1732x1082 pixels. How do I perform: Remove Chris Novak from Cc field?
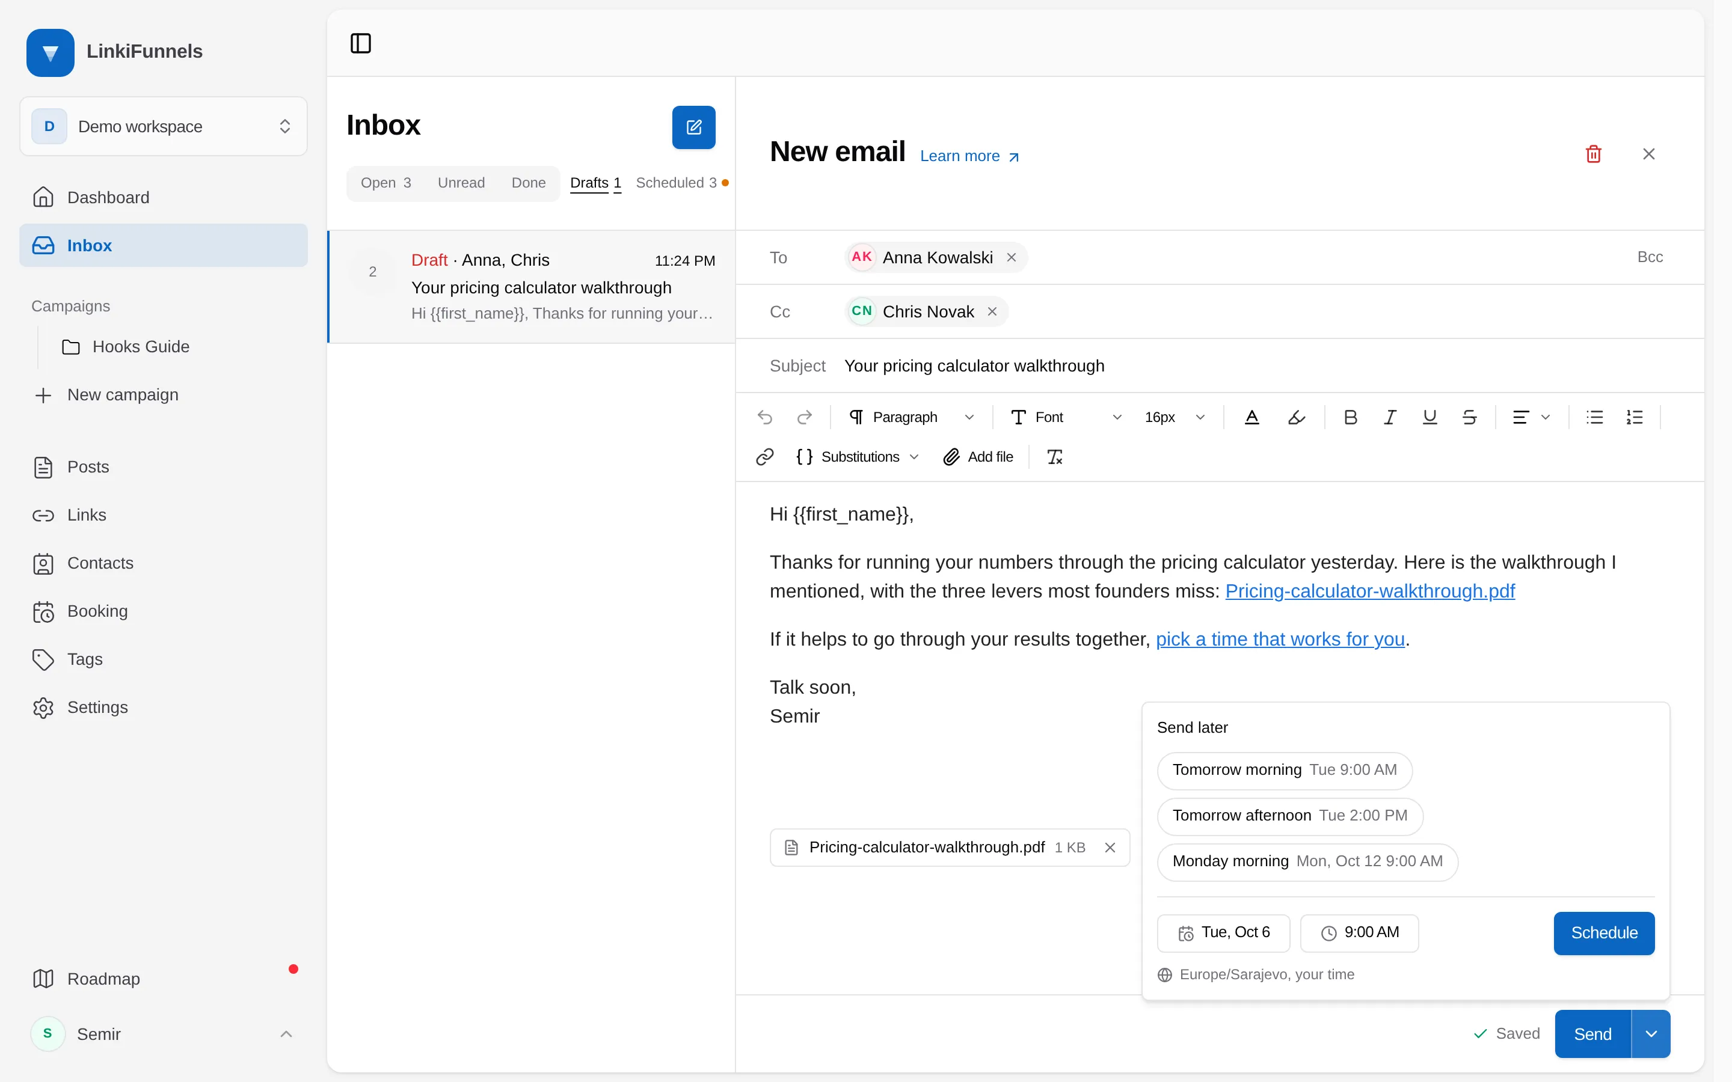coord(992,311)
